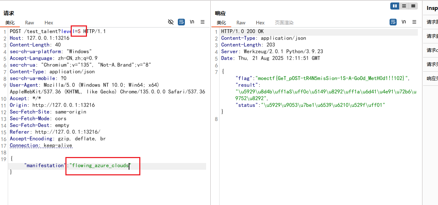
Task: Click the flowing_azure_clouds value in request body
Action: tap(100, 165)
